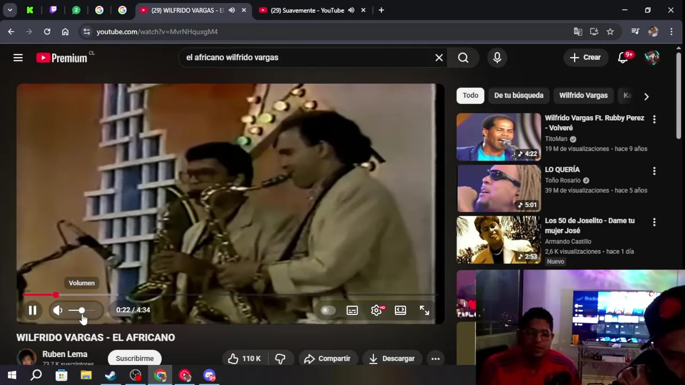View site information icon in address bar
685x385 pixels.
click(87, 32)
